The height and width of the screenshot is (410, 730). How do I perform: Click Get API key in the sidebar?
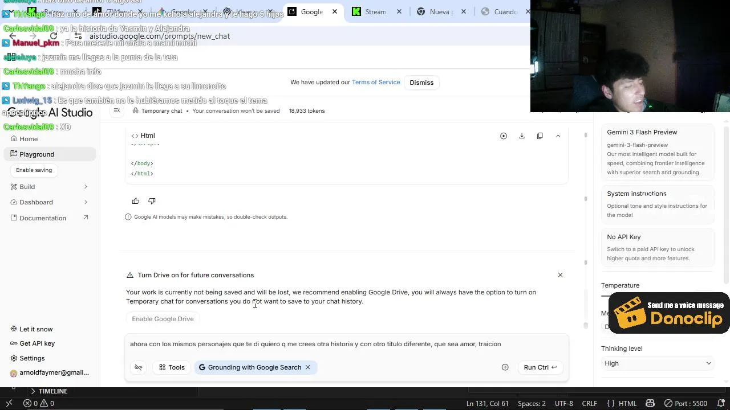(33, 343)
